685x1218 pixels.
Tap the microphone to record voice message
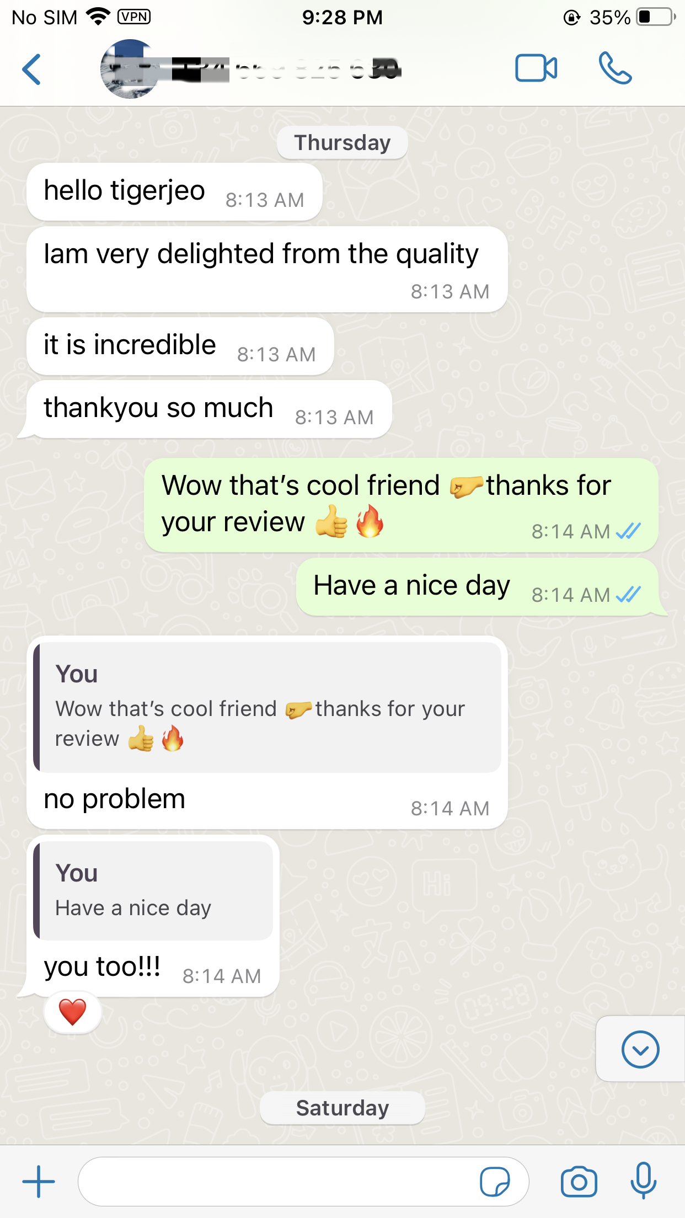pyautogui.click(x=644, y=1180)
